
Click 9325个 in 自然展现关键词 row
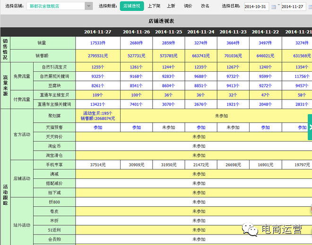point(98,76)
